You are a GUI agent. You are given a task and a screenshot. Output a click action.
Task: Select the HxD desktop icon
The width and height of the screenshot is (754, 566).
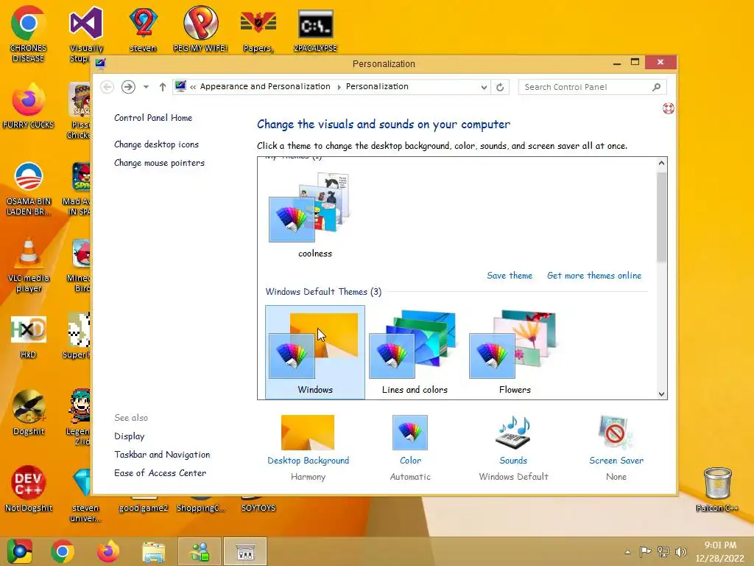(28, 337)
